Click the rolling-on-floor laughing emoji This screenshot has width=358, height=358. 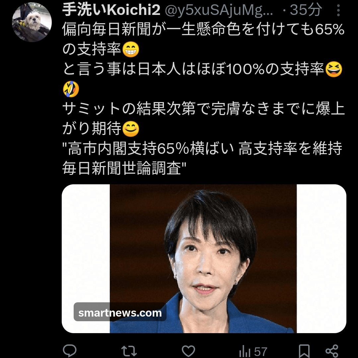71,89
